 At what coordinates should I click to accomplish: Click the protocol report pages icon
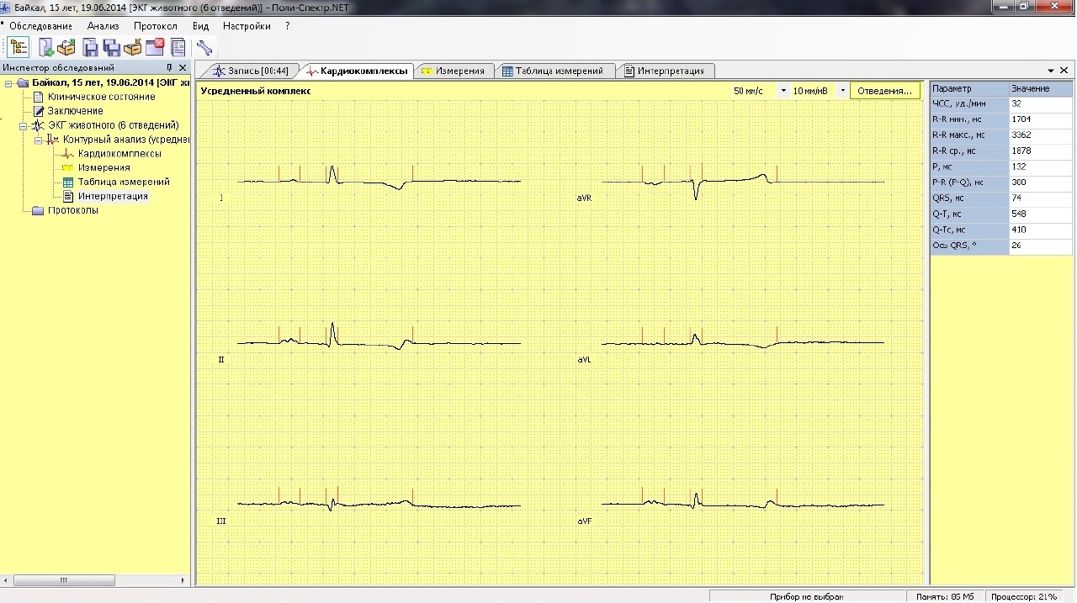[178, 48]
